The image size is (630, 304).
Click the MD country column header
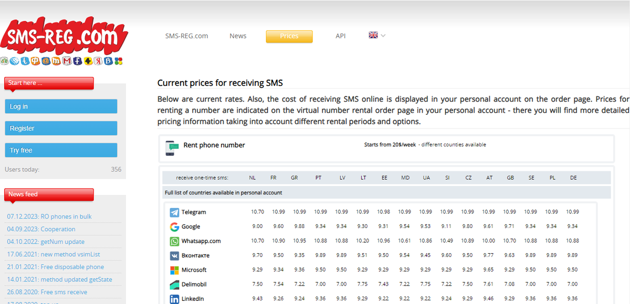[405, 178]
